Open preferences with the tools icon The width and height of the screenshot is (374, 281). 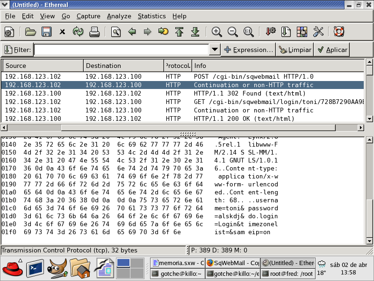tap(318, 32)
